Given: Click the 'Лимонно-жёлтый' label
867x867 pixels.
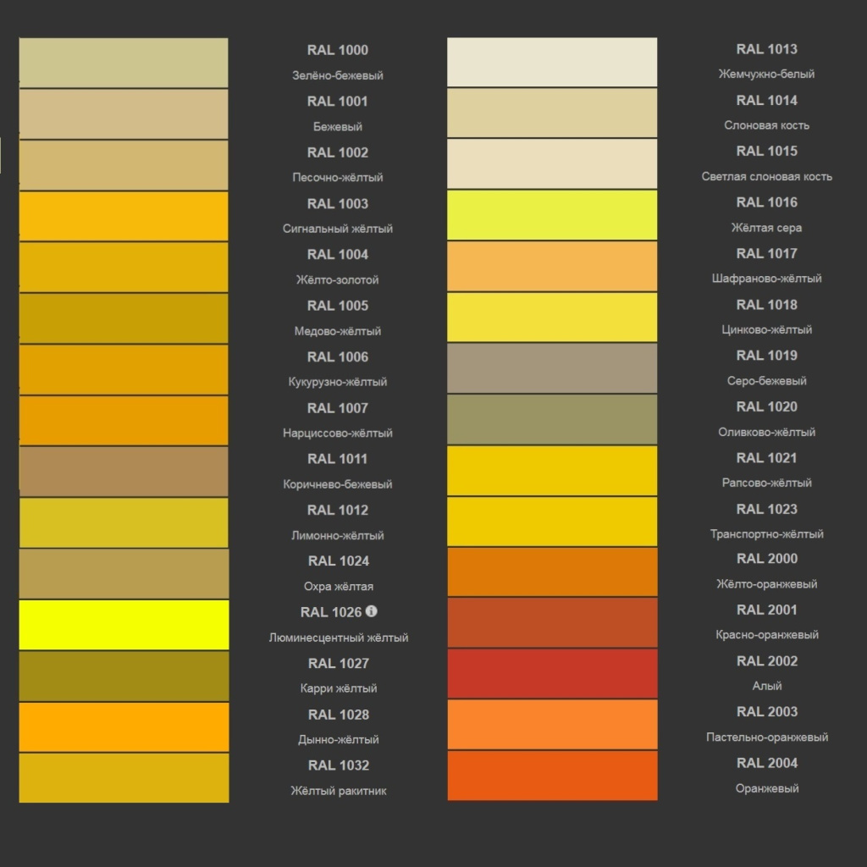Looking at the screenshot, I should (337, 535).
